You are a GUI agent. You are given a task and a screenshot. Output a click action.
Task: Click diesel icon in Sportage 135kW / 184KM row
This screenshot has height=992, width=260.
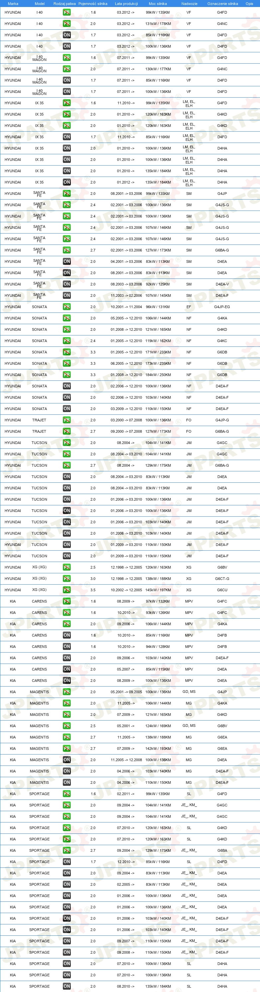coord(66,986)
